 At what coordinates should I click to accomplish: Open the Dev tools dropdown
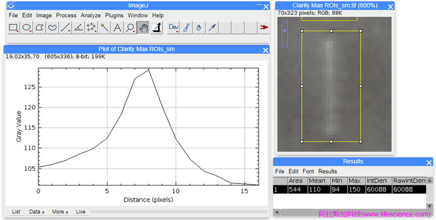174,28
